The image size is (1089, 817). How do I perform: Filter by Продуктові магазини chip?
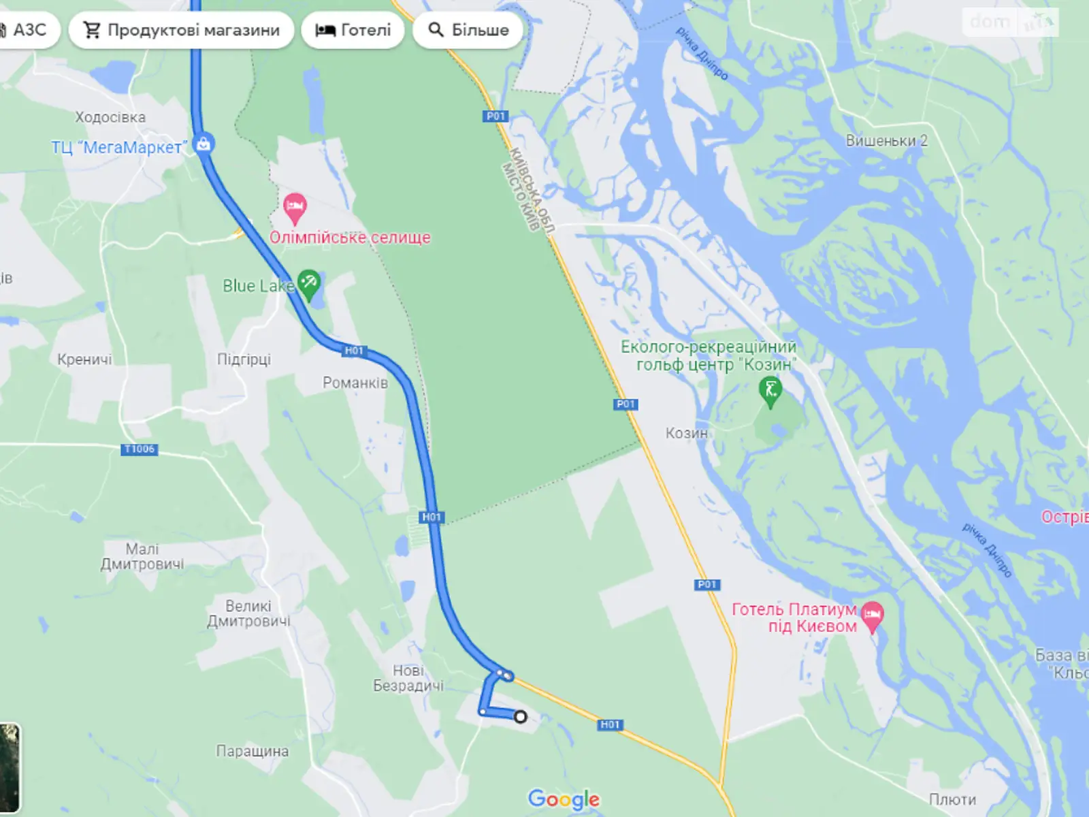pos(181,30)
